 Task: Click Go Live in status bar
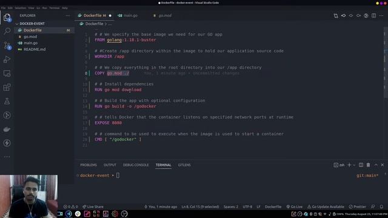coord(295,206)
